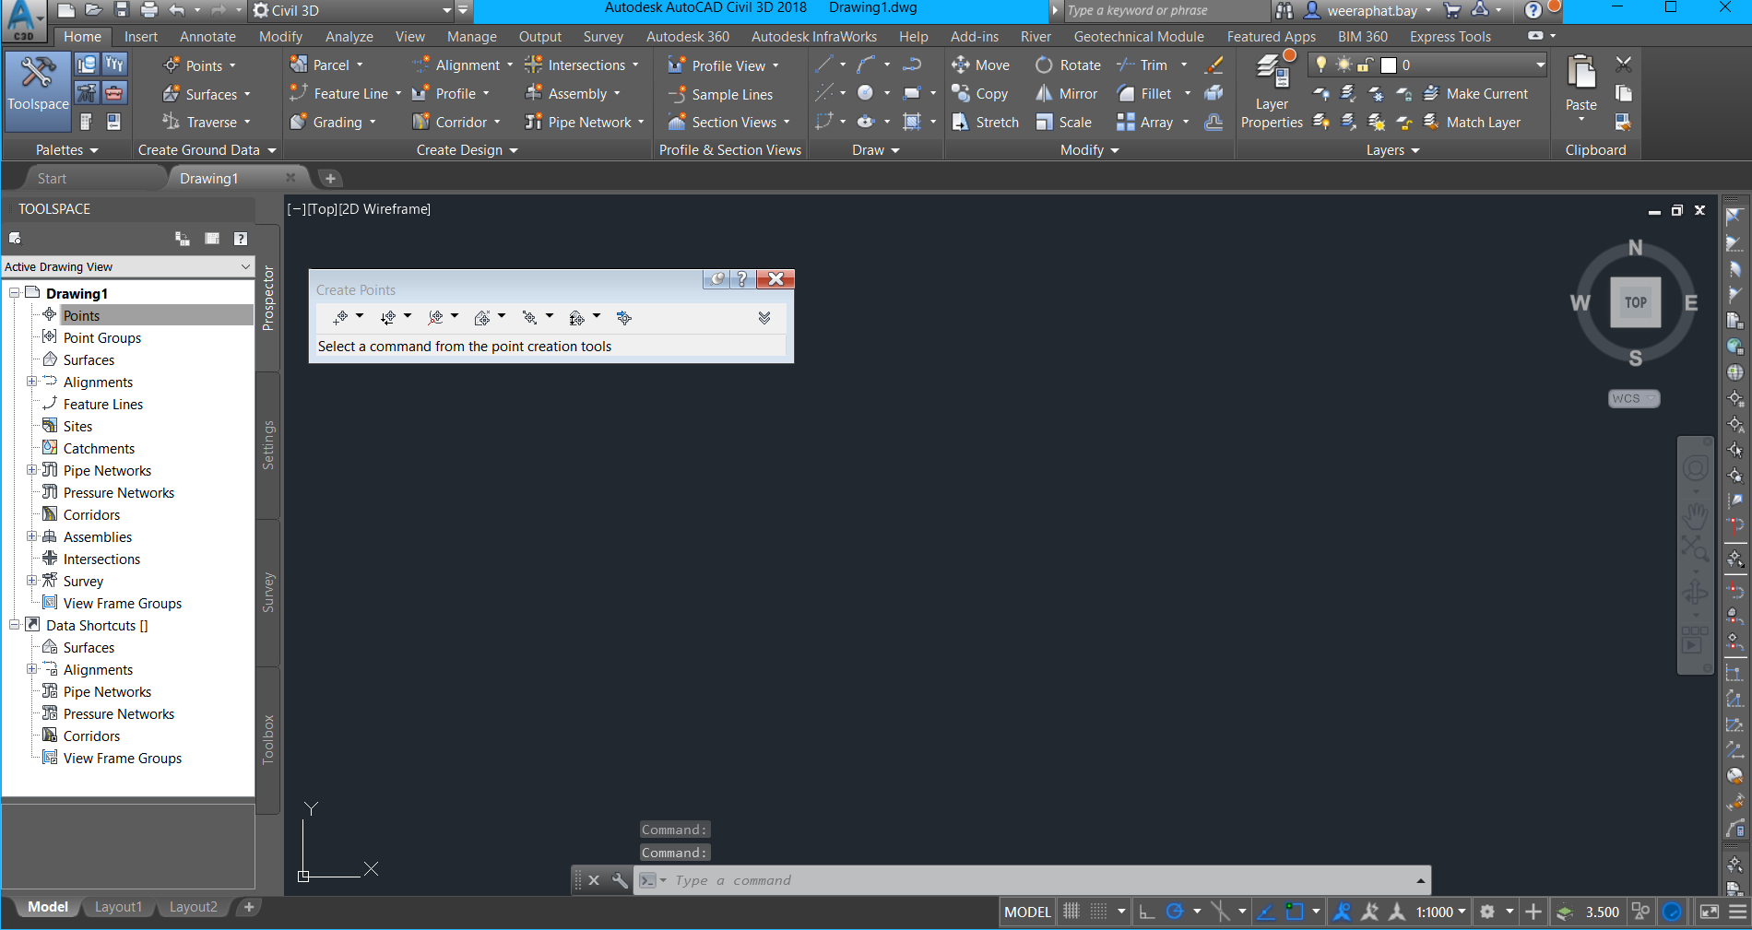Click the customize wrench icon on command line

click(620, 880)
